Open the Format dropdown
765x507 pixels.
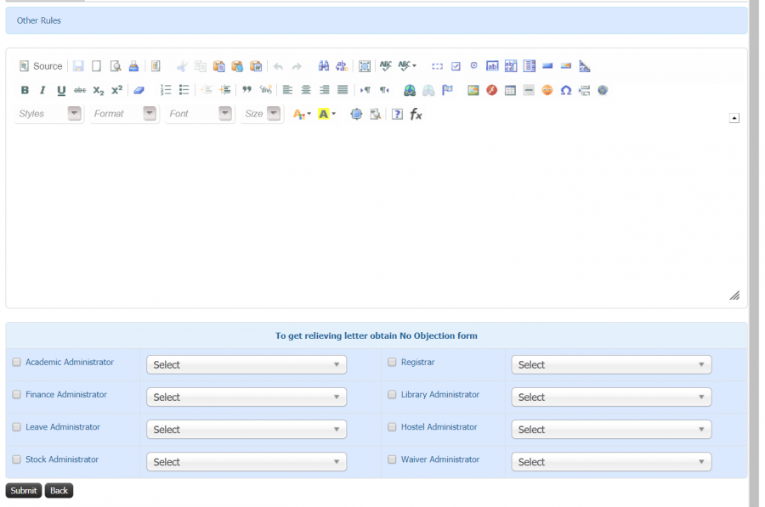[x=124, y=114]
